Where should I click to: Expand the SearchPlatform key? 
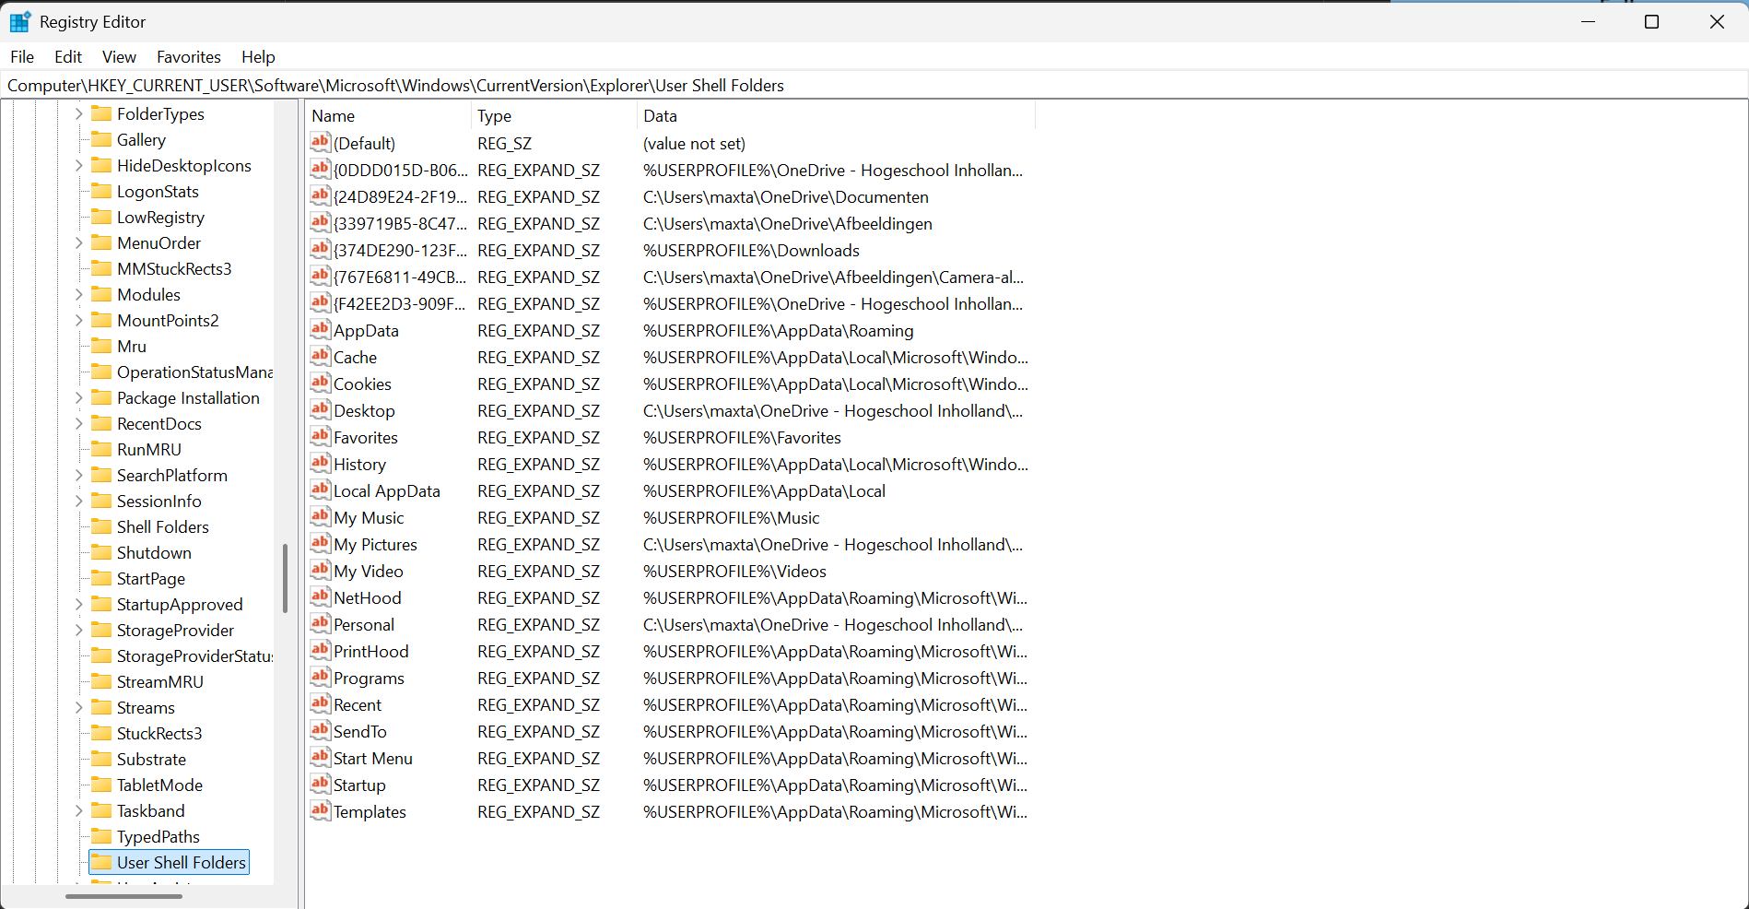[x=80, y=475]
